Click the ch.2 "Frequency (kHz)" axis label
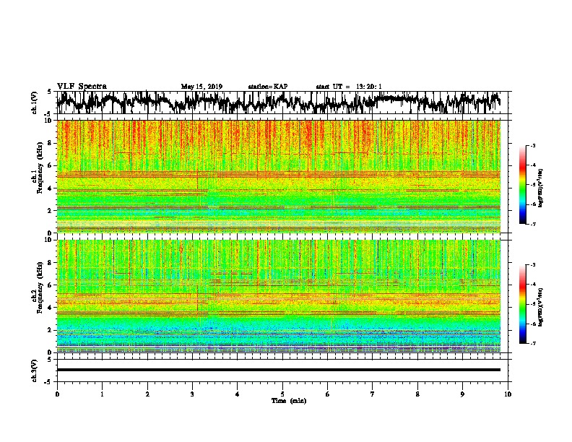The width and height of the screenshot is (572, 442). [40, 287]
